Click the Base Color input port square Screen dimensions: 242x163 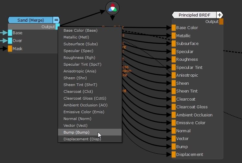174,28
